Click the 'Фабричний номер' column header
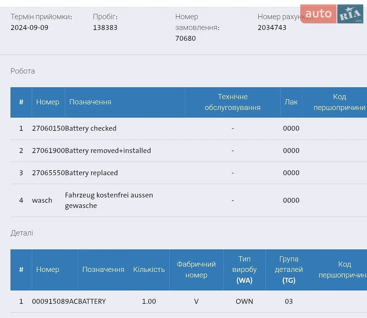Screen dimensions: 367x318 (196, 269)
